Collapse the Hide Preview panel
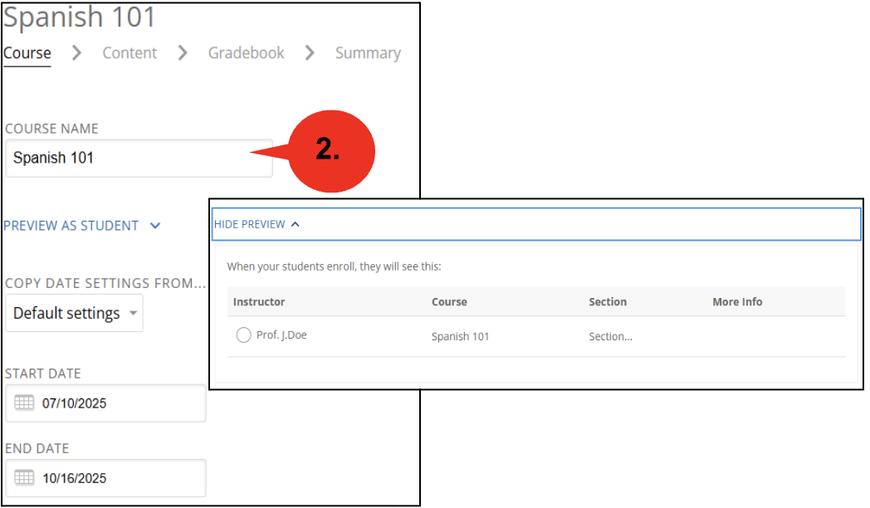The width and height of the screenshot is (870, 508). pos(257,224)
